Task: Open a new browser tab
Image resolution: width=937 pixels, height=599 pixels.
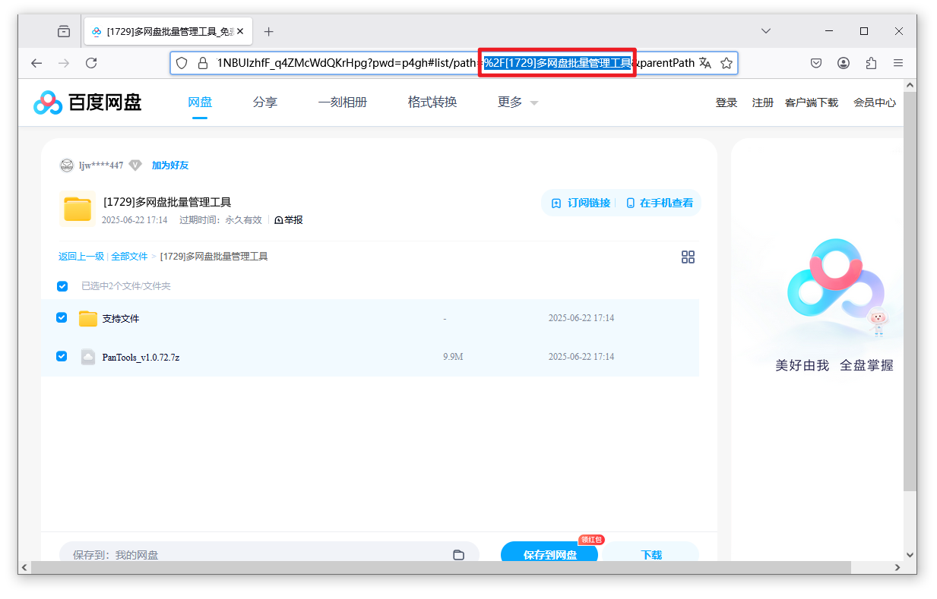Action: click(x=268, y=31)
